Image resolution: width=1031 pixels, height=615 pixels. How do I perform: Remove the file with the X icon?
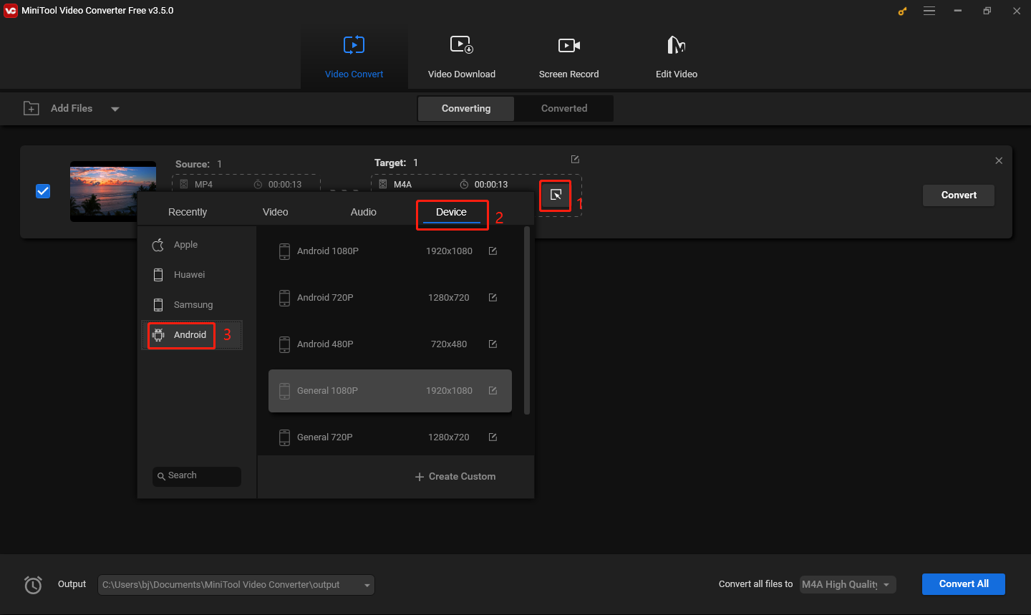coord(999,161)
